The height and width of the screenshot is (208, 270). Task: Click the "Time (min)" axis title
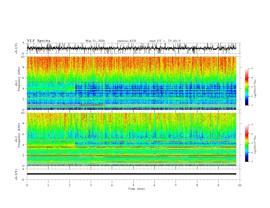pyautogui.click(x=136, y=189)
